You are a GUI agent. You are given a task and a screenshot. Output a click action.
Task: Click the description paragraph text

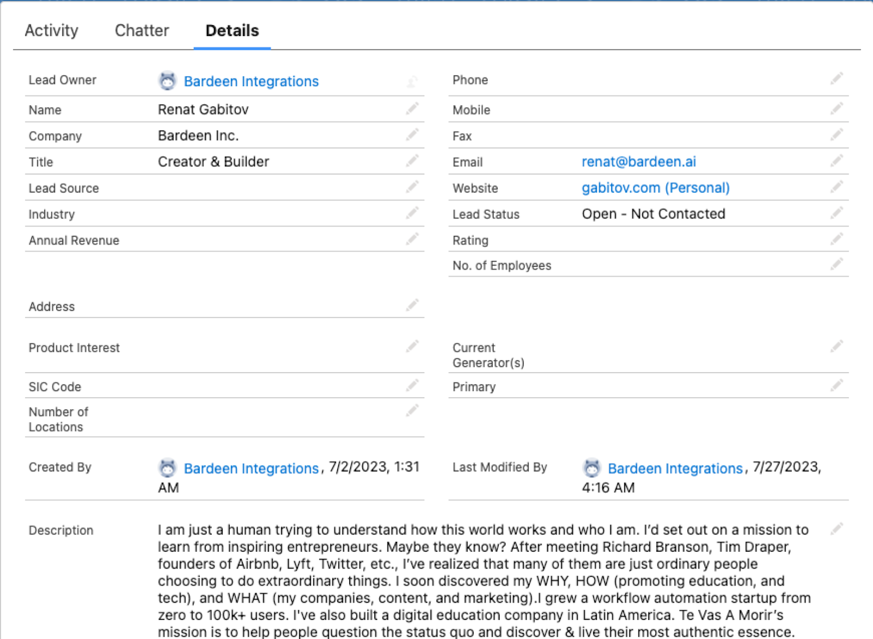tap(484, 581)
